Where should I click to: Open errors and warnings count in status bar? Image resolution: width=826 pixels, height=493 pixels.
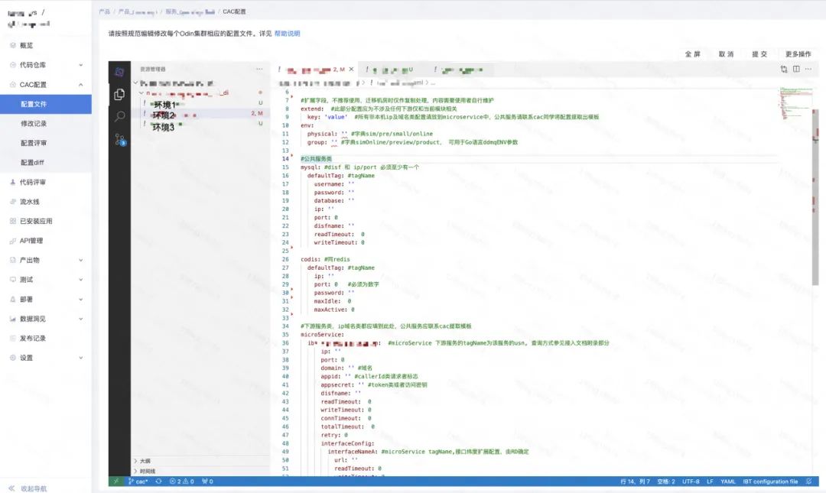click(182, 482)
